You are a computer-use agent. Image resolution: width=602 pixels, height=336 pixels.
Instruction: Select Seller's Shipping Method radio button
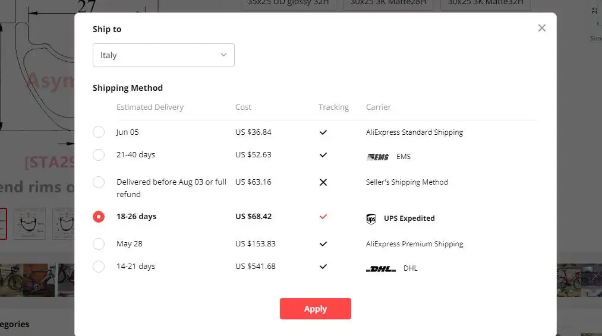[x=99, y=182]
